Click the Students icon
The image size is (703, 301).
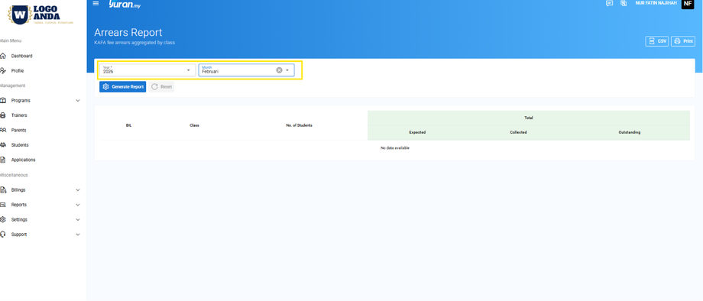point(3,144)
